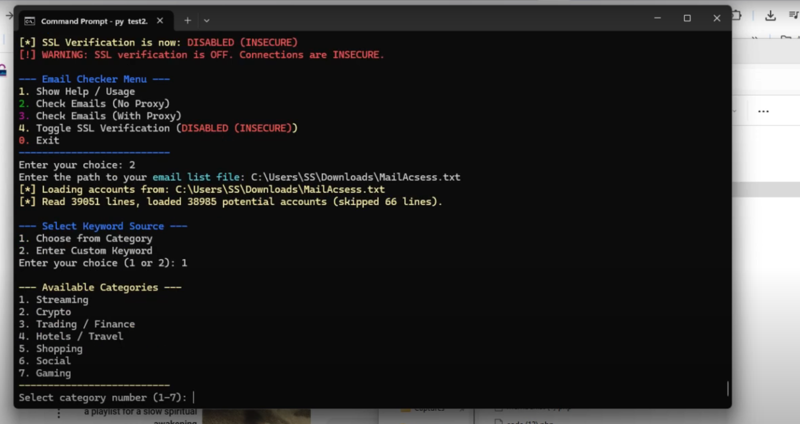
Task: Click the Command Prompt tab icon
Action: pyautogui.click(x=30, y=21)
